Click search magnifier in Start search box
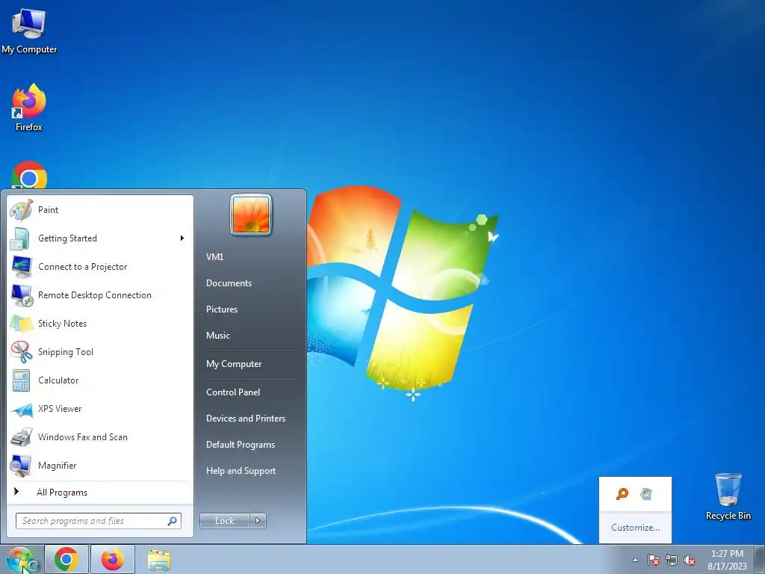 coord(173,521)
